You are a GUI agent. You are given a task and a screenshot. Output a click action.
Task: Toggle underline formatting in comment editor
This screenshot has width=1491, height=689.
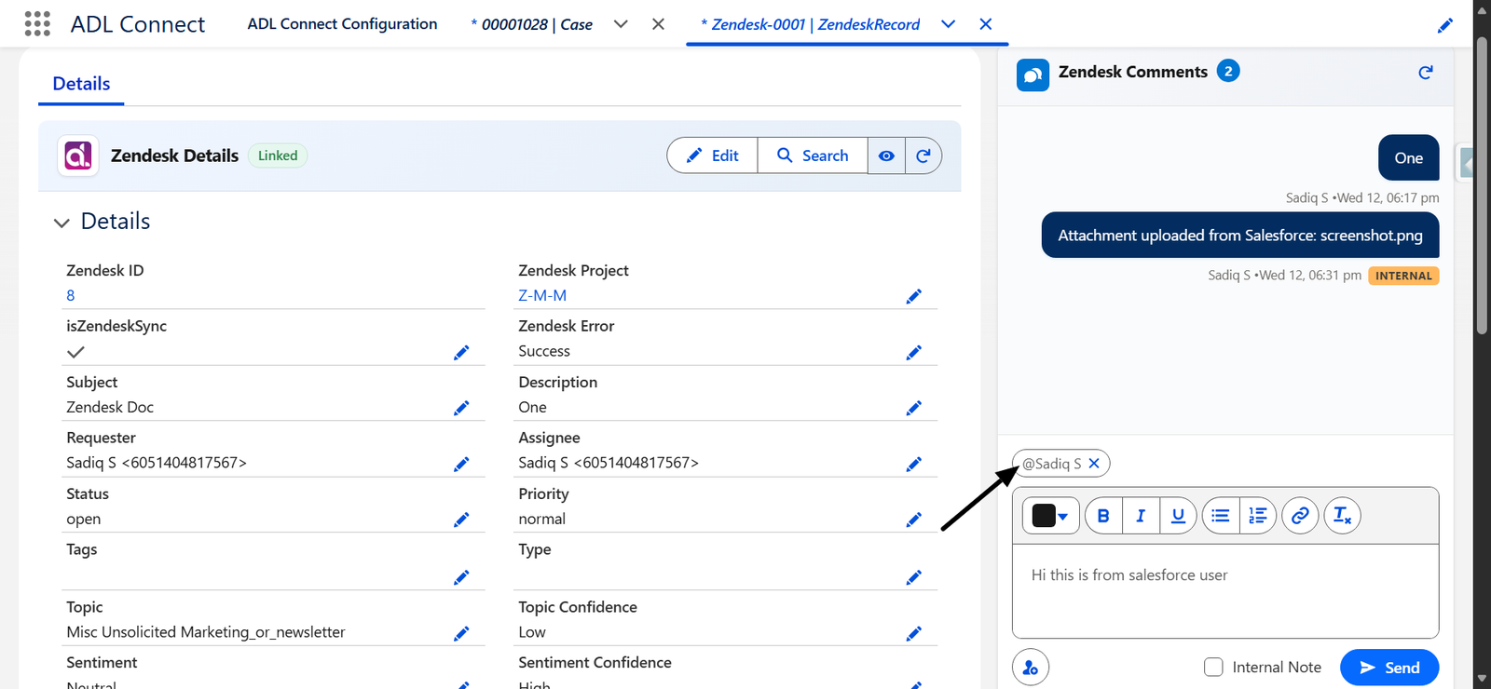click(1178, 516)
